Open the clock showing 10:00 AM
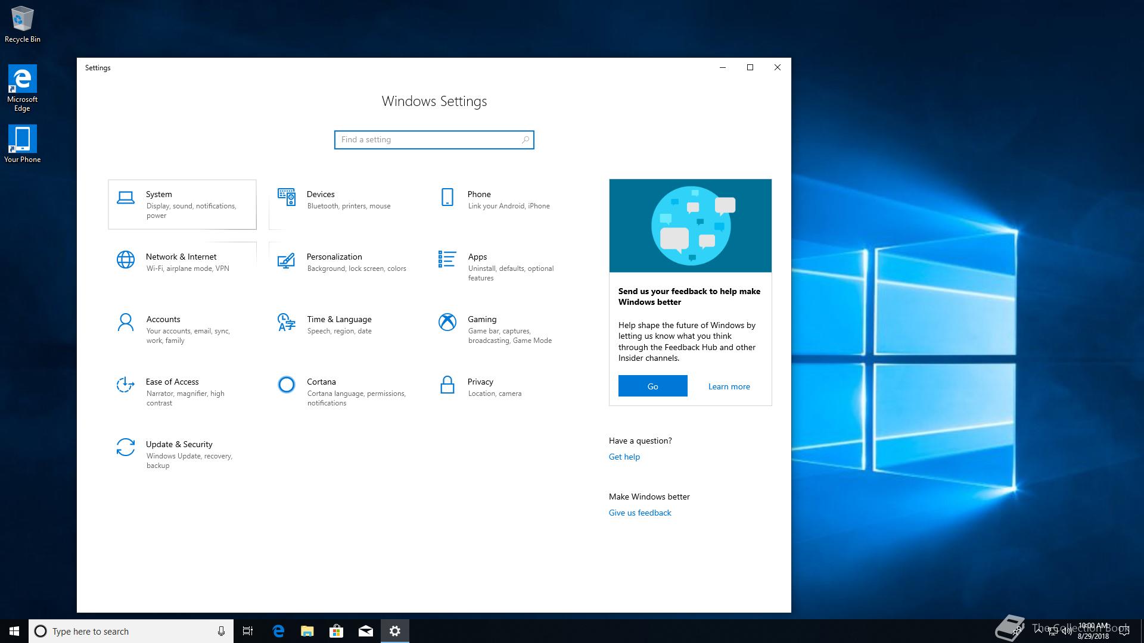Image resolution: width=1144 pixels, height=643 pixels. 1093,631
